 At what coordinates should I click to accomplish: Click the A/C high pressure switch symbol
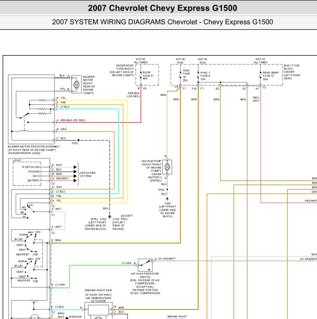point(145,265)
